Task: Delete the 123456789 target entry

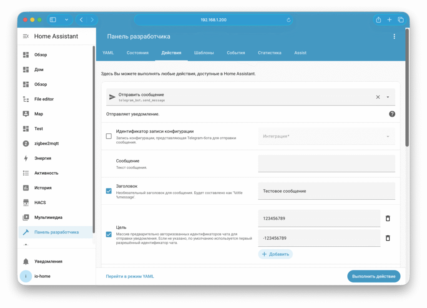Action: [387, 218]
